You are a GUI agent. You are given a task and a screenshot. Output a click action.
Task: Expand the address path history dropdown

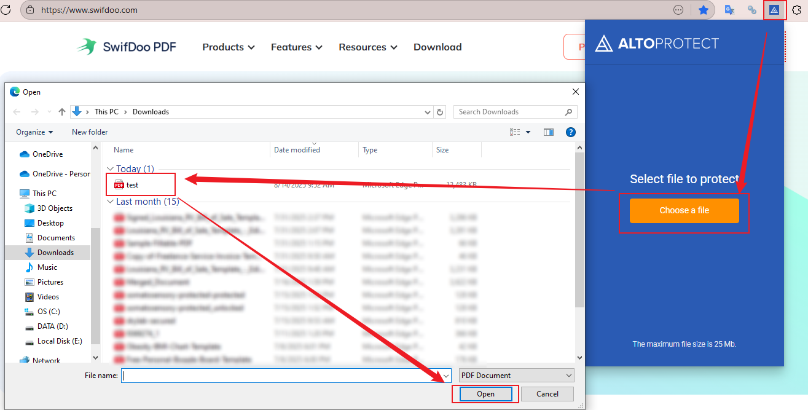pyautogui.click(x=428, y=112)
